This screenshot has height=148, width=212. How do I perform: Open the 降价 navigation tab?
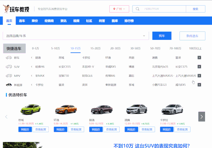click(35, 21)
